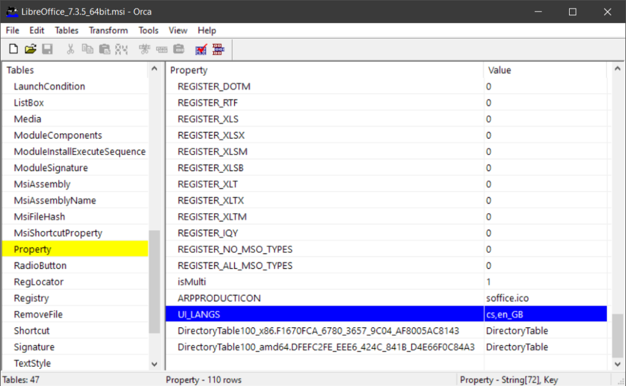Image resolution: width=626 pixels, height=386 pixels.
Task: Click the down arrow of property grid scrollbar
Action: [x=617, y=364]
